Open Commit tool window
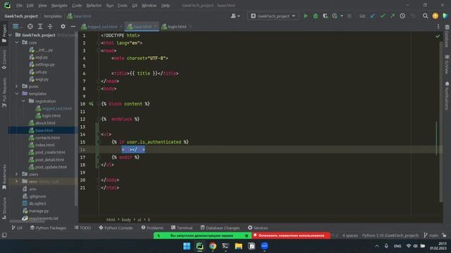The image size is (451, 253). coord(4,60)
